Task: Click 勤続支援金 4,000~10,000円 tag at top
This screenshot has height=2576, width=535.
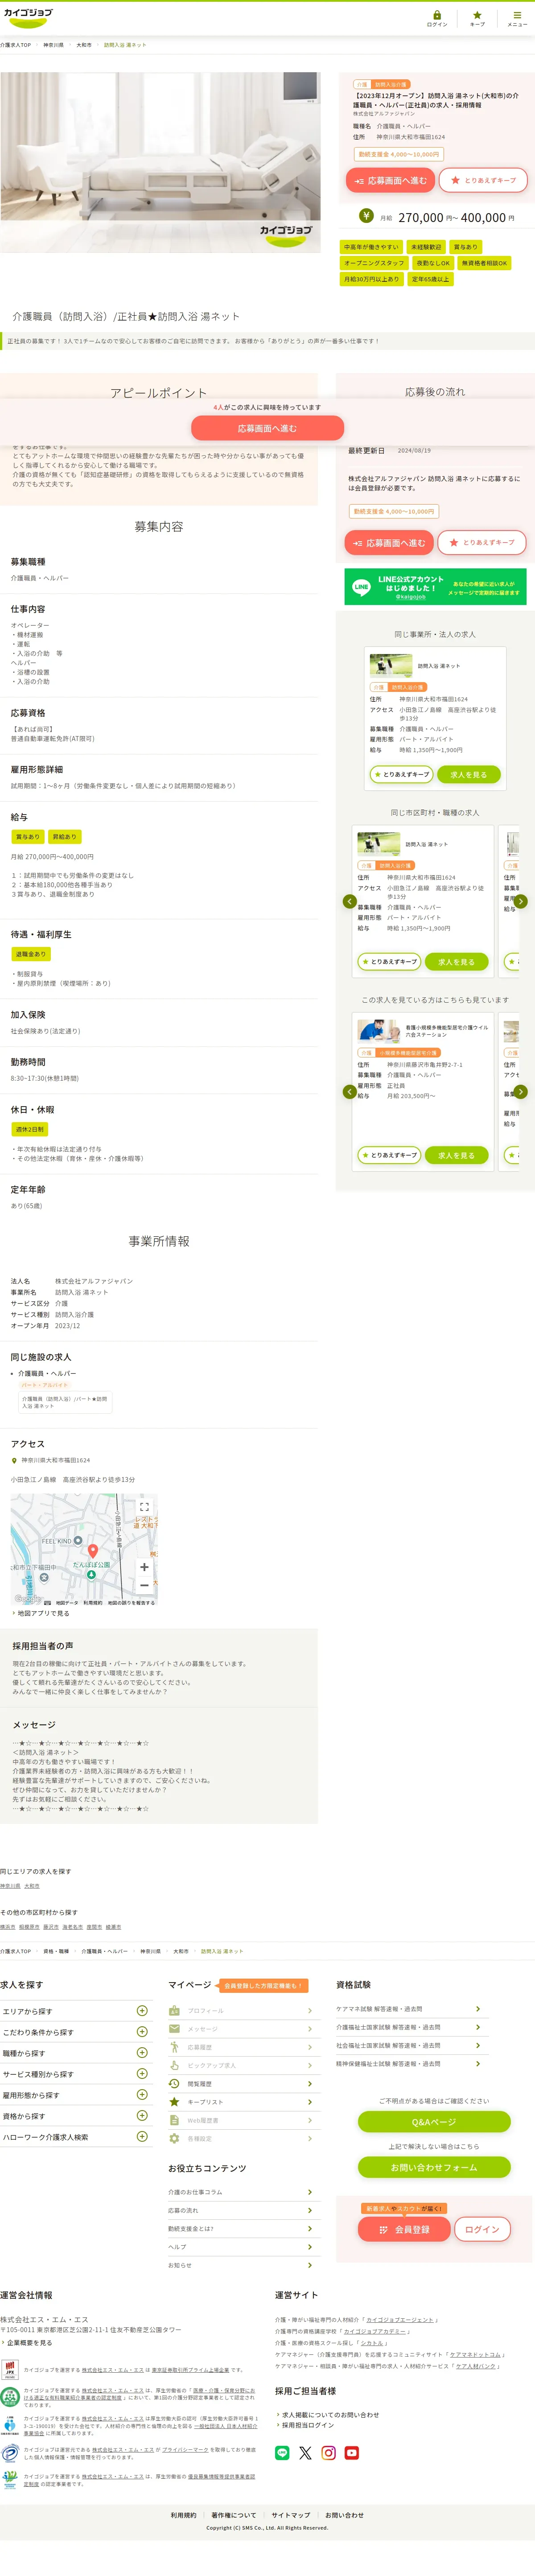Action: click(x=398, y=154)
